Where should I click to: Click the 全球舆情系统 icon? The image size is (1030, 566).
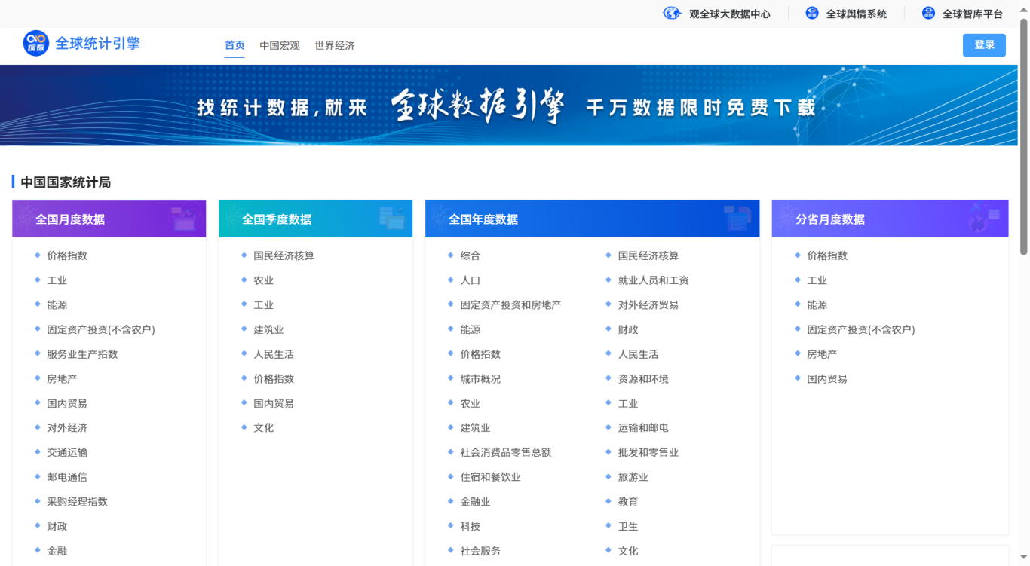(x=812, y=14)
